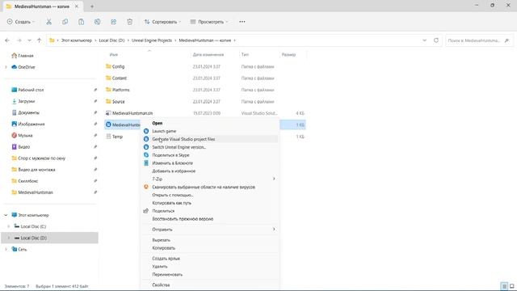Click antivirus scan icon in context menu
The width and height of the screenshot is (517, 291).
pos(146,187)
